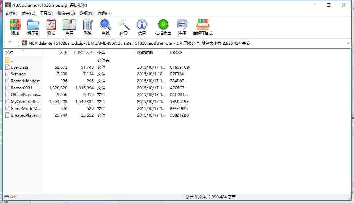Image resolution: width=354 pixels, height=203 pixels.
Task: Click packed size 1,549,334 cell
Action: point(84,101)
